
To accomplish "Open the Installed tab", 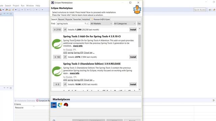I will (x=86, y=19).
